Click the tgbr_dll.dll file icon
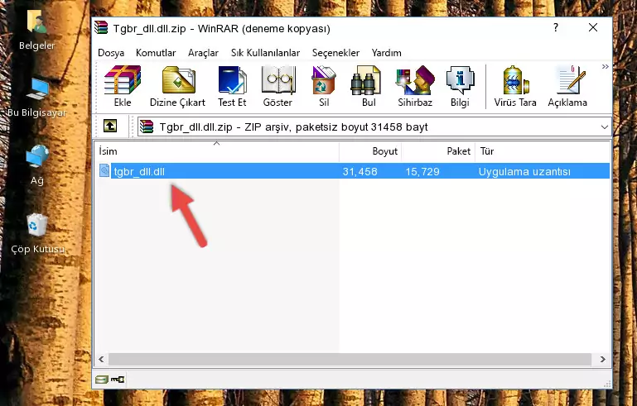637x406 pixels. point(104,171)
